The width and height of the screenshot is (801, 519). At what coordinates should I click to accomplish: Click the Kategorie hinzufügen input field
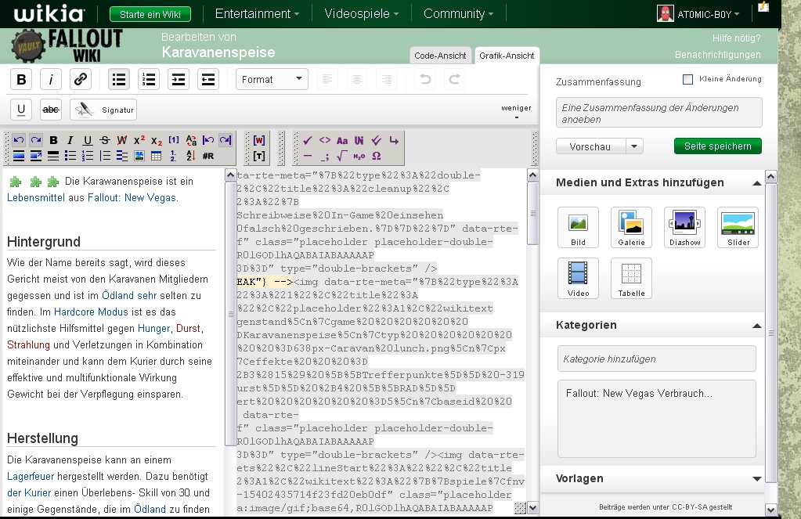point(656,359)
